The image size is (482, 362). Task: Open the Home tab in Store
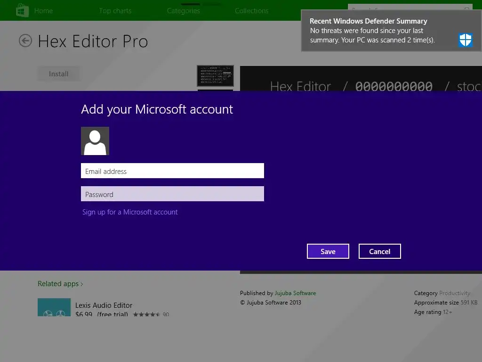tap(43, 11)
